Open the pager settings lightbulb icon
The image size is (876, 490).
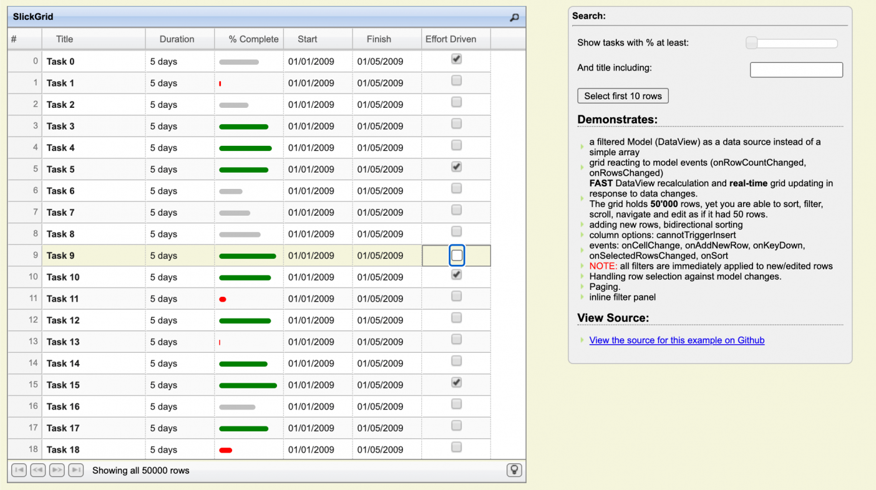pos(514,469)
